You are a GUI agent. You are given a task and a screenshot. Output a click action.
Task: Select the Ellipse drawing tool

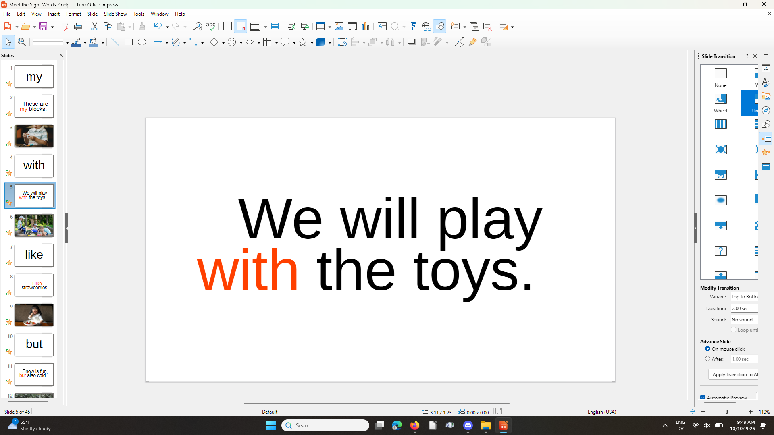click(142, 42)
